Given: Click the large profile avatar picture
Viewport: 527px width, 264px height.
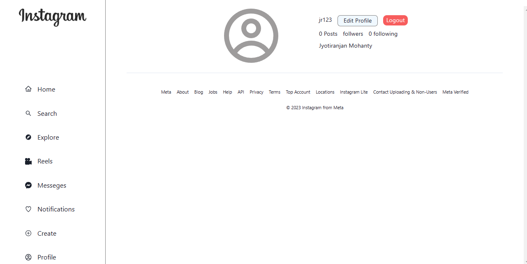Looking at the screenshot, I should click(251, 36).
